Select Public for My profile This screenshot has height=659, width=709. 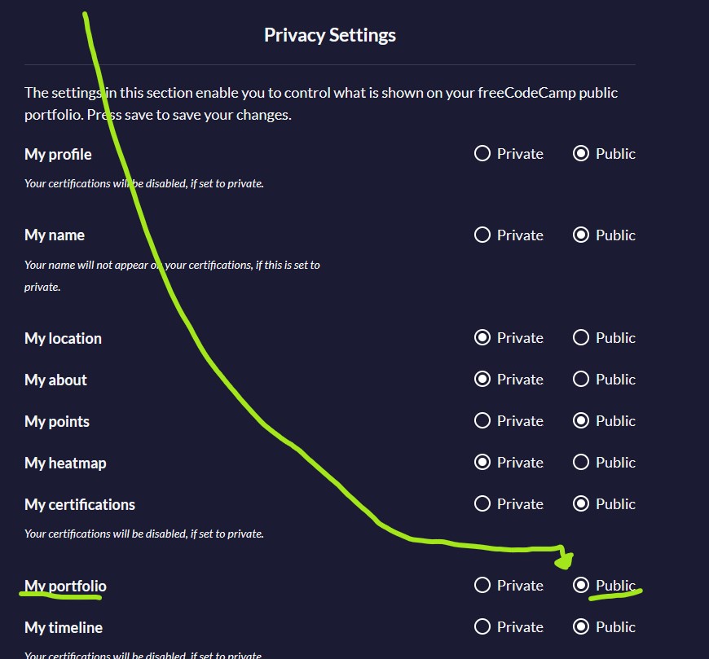[580, 154]
